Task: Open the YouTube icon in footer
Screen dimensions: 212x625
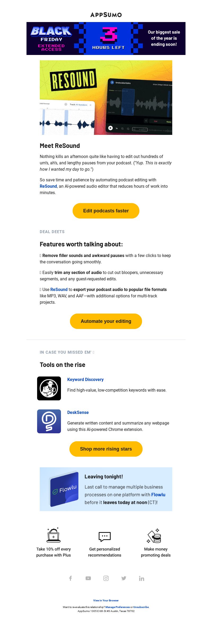Action: pos(88,578)
